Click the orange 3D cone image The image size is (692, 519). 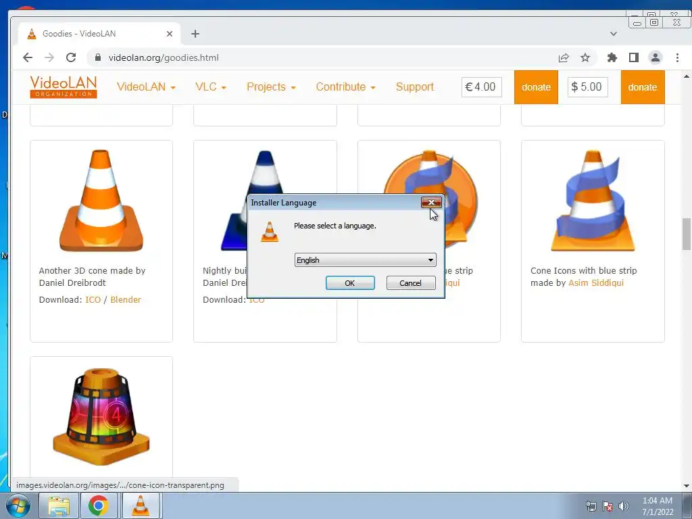pos(101,201)
